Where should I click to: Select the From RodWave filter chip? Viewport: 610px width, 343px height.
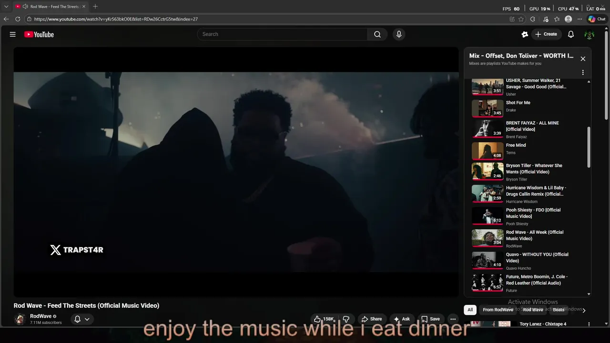pos(498,310)
